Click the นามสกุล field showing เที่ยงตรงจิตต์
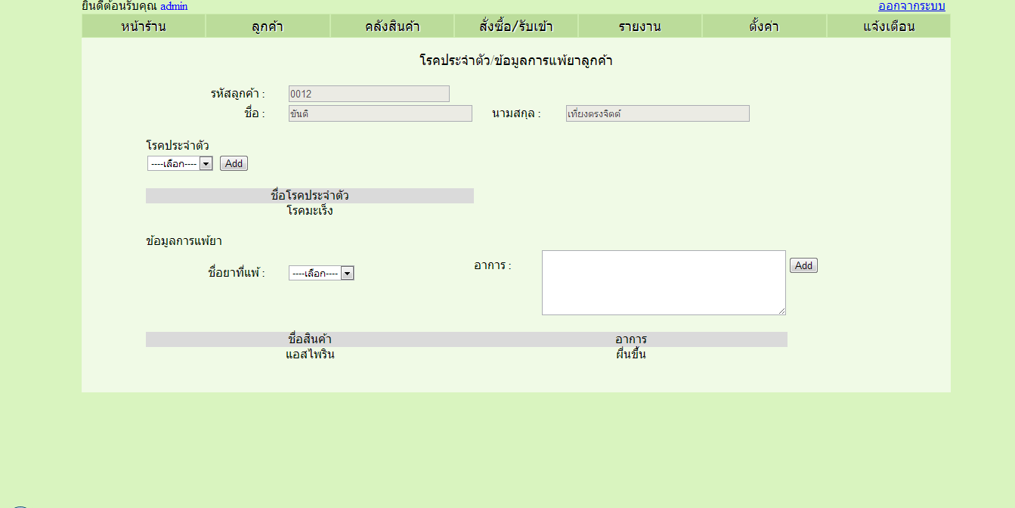The height and width of the screenshot is (508, 1015). click(658, 113)
